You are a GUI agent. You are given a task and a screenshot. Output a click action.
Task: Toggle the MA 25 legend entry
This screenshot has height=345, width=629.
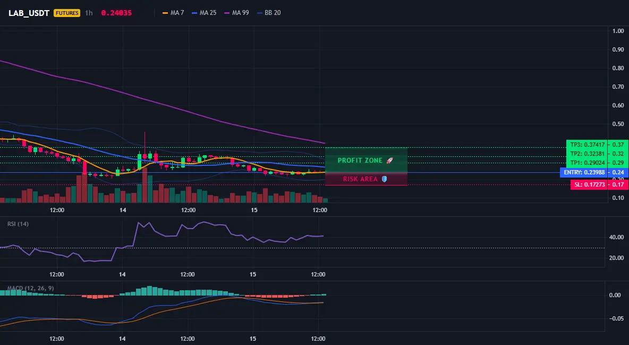(x=204, y=13)
